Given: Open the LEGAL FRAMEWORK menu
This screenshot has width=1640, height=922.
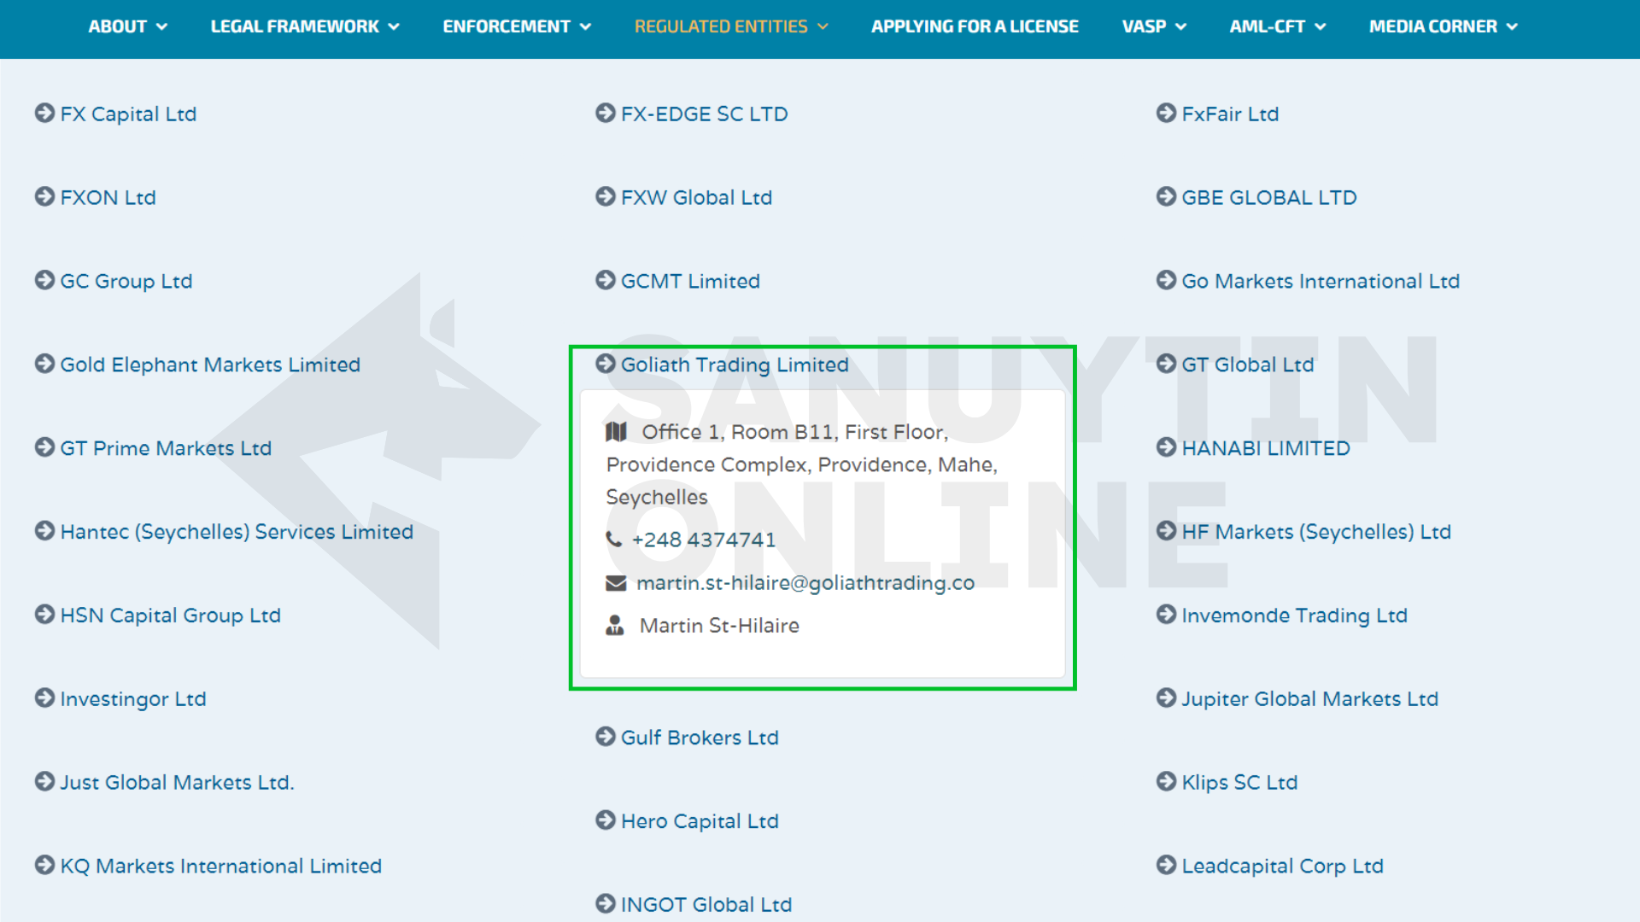Looking at the screenshot, I should click(295, 26).
